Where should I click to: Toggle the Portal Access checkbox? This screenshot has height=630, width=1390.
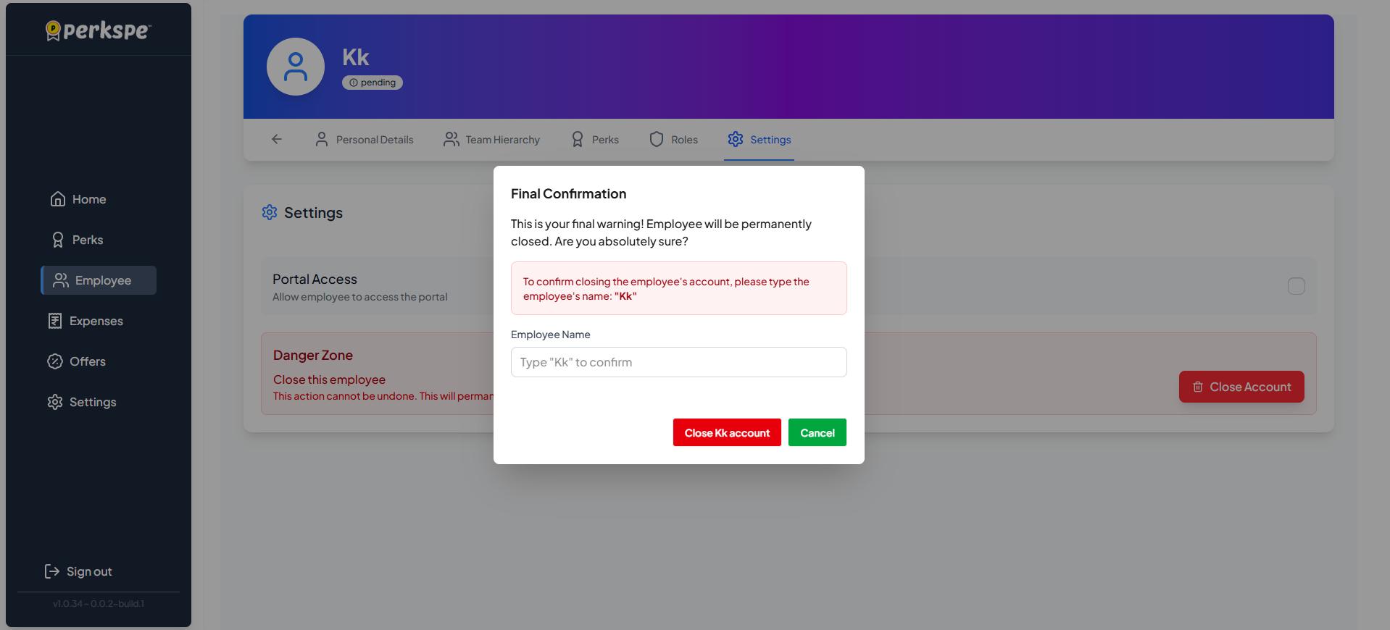point(1296,286)
